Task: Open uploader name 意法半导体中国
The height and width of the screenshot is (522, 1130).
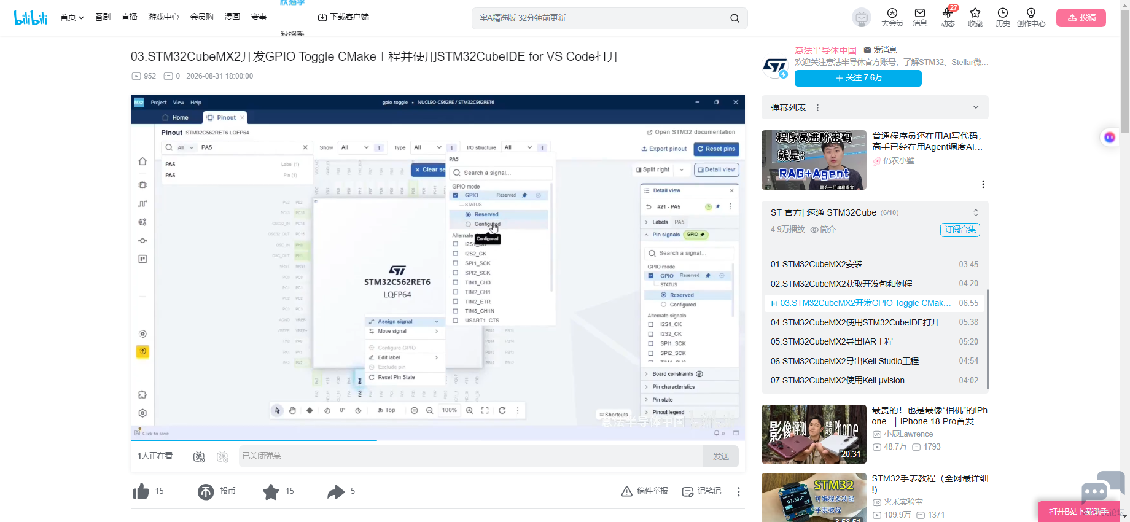Action: [825, 50]
